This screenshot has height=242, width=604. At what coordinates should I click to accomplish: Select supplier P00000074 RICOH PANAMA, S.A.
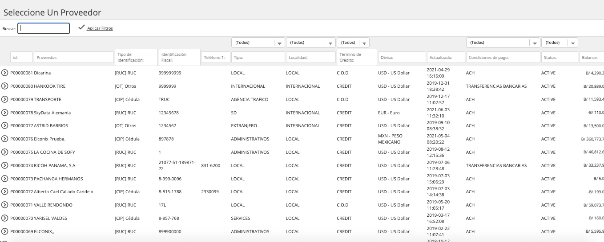(43, 165)
